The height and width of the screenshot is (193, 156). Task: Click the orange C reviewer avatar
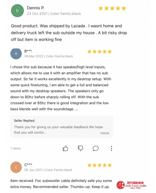click(x=16, y=167)
